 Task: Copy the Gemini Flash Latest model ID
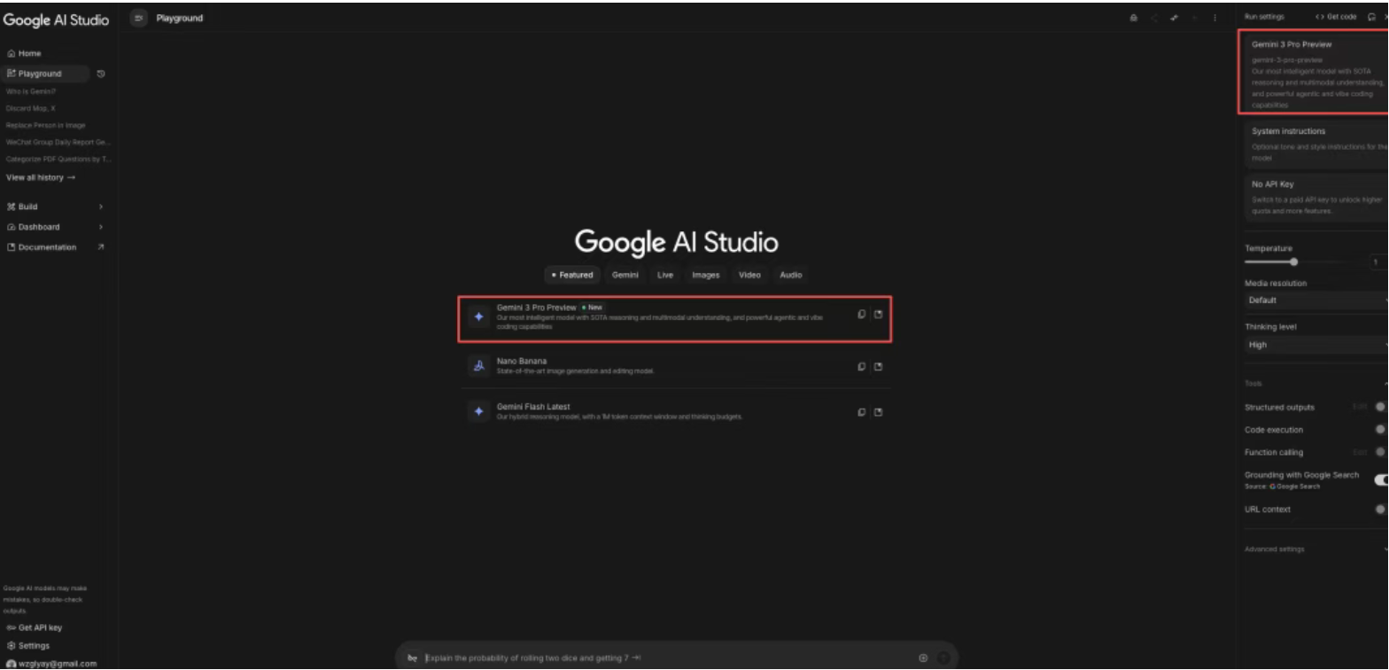pyautogui.click(x=862, y=411)
